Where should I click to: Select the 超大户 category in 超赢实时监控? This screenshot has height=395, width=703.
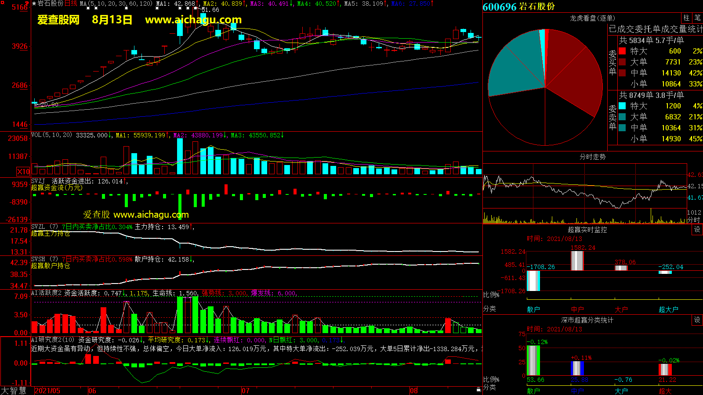coord(668,309)
